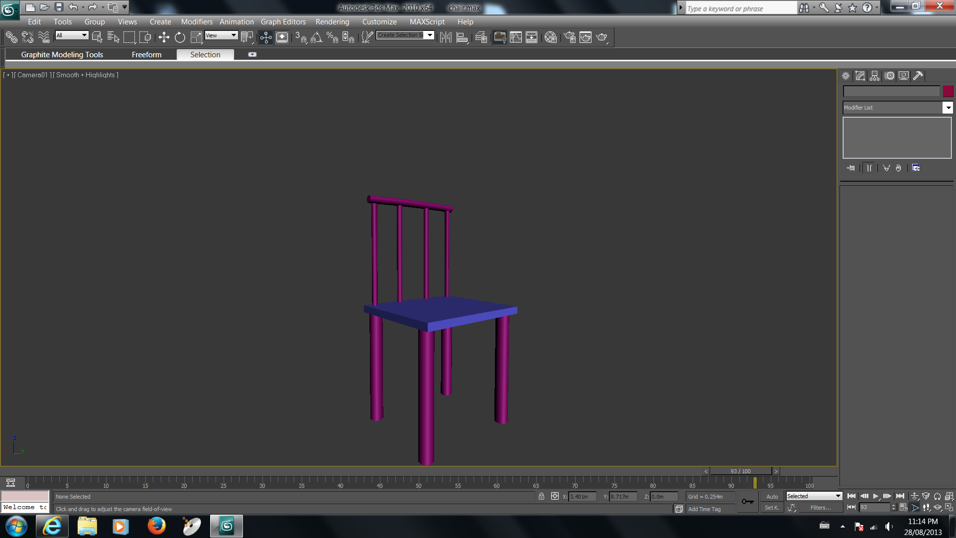Click the Select by Name icon
Image resolution: width=956 pixels, height=538 pixels.
[113, 37]
